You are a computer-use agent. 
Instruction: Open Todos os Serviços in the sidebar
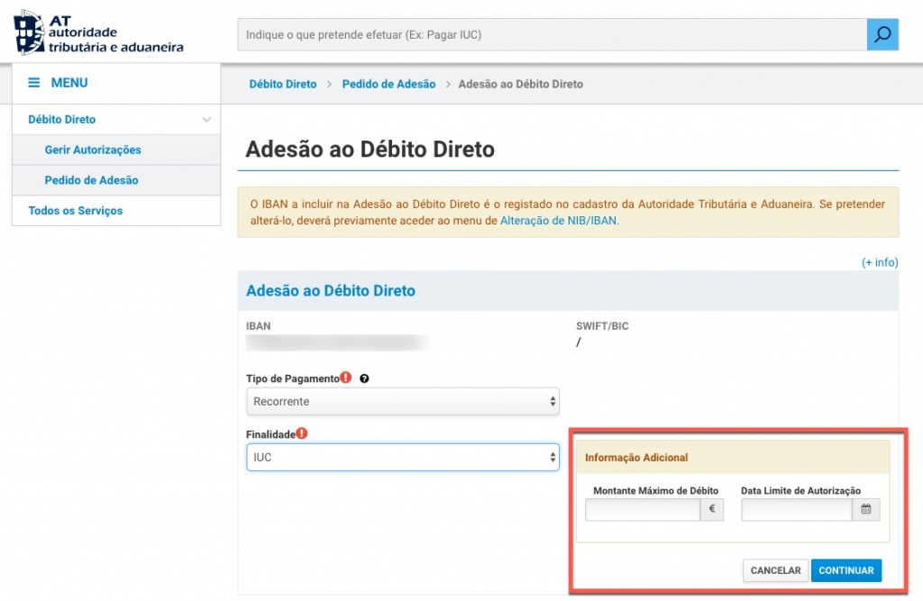point(76,211)
